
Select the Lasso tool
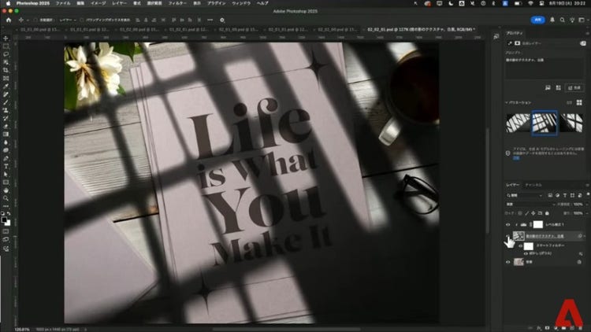tap(6, 56)
